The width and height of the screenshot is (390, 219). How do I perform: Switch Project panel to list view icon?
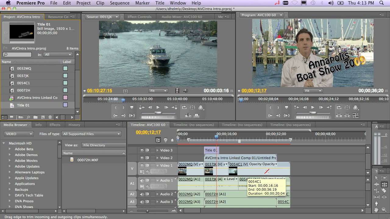5,117
